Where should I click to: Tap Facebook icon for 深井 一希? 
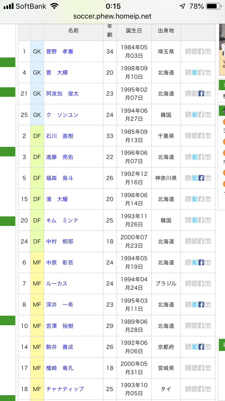pos(201,305)
